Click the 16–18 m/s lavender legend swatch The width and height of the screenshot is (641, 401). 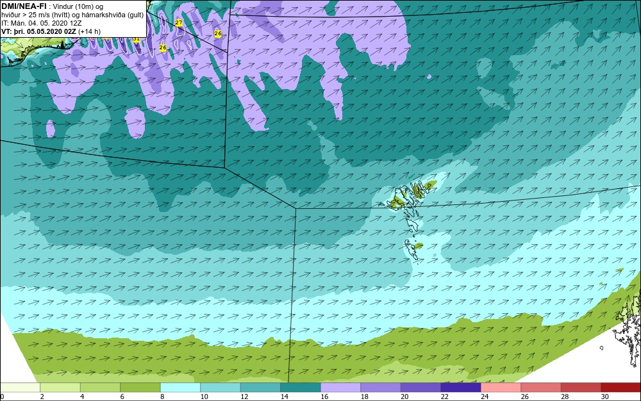pos(340,388)
